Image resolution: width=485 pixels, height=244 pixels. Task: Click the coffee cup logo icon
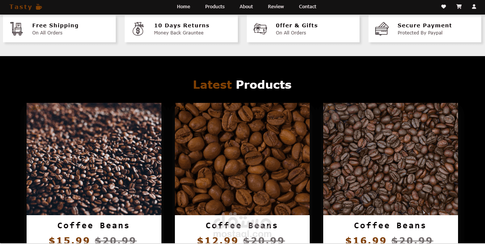tap(39, 7)
